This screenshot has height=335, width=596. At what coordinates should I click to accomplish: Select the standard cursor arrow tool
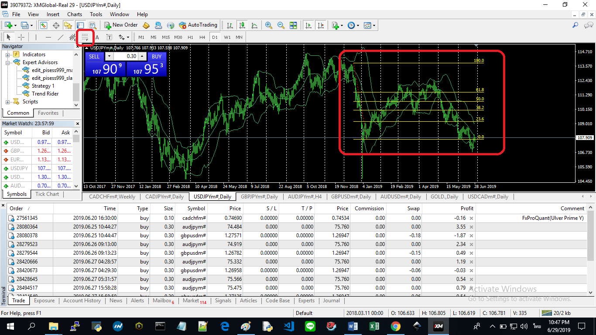(x=9, y=37)
